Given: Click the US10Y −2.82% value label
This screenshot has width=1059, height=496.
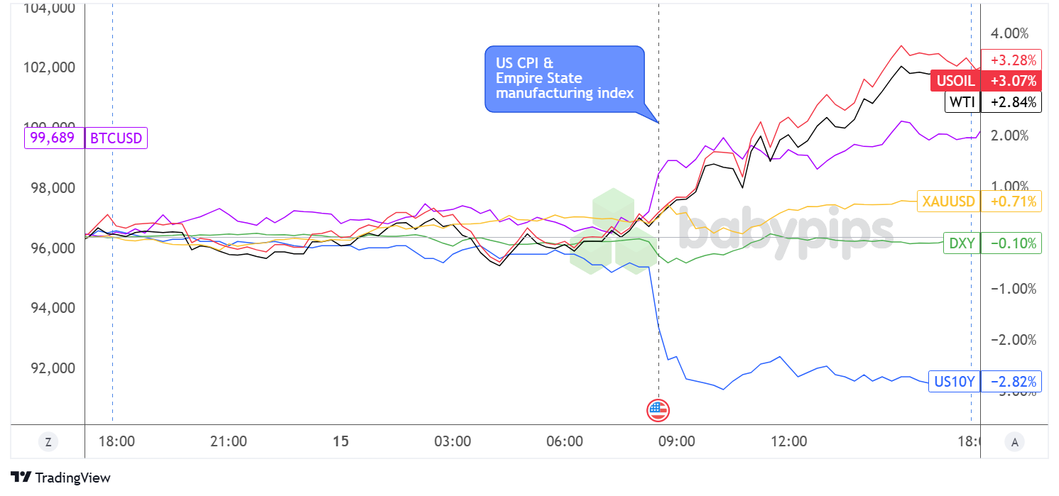Looking at the screenshot, I should (x=1011, y=382).
